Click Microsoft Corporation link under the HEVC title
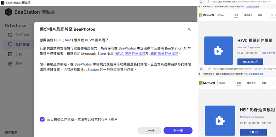The width and height of the screenshot is (276, 137). pyautogui.click(x=248, y=47)
